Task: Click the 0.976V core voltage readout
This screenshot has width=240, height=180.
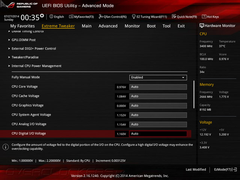Action: point(121,87)
